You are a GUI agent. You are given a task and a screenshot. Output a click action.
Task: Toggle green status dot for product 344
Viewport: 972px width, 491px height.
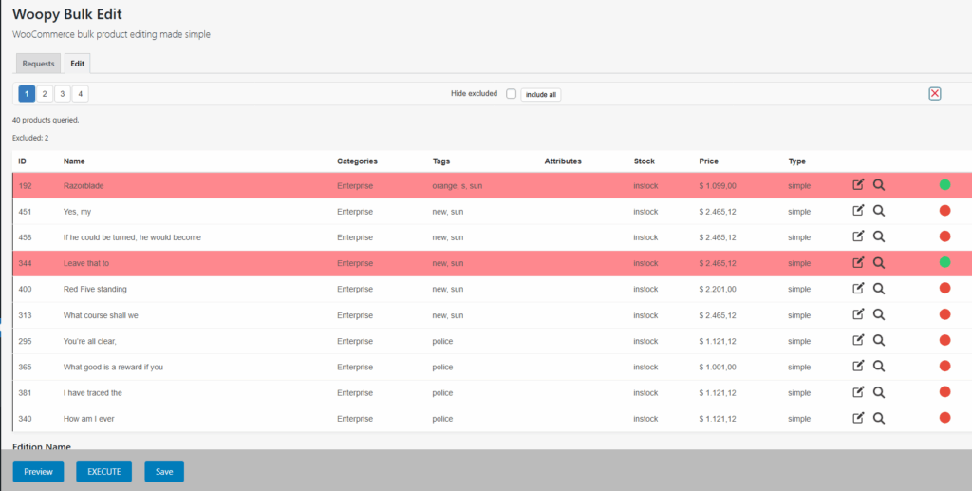coord(944,263)
